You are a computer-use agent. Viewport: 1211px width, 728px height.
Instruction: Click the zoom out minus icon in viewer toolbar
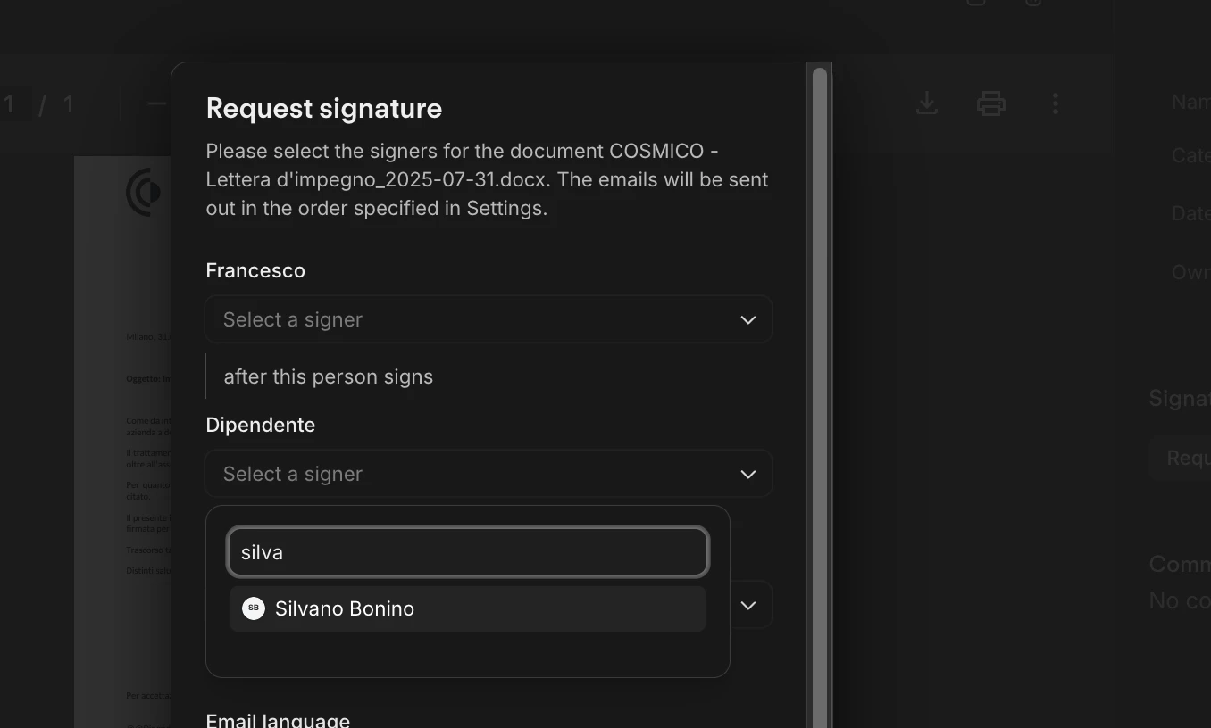[x=157, y=103]
